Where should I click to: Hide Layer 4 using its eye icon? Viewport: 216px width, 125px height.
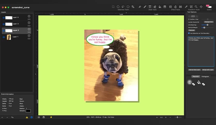tap(4, 18)
